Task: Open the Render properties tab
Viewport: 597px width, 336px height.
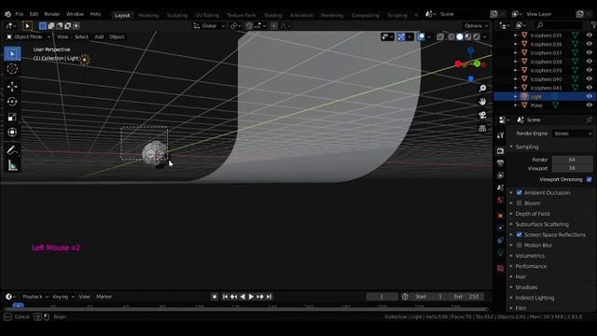Action: [500, 151]
